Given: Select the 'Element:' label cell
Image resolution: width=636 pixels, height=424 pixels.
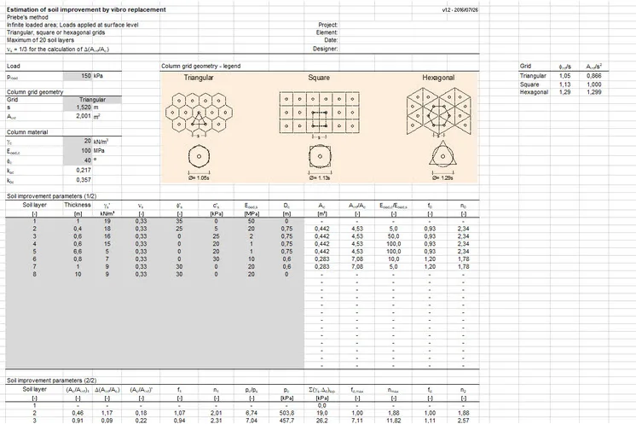Looking at the screenshot, I should (x=327, y=32).
